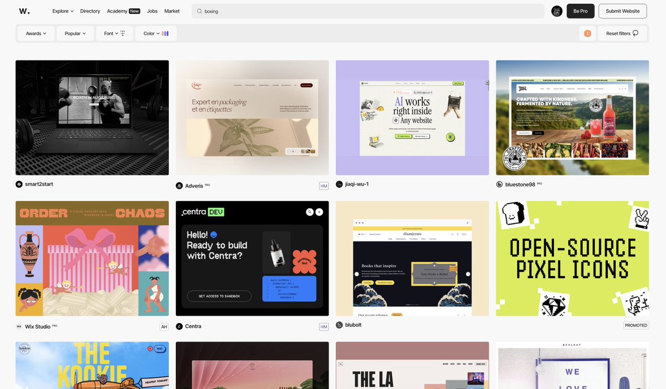Image resolution: width=666 pixels, height=389 pixels.
Task: Open the Color filter dropdown
Action: [x=156, y=33]
